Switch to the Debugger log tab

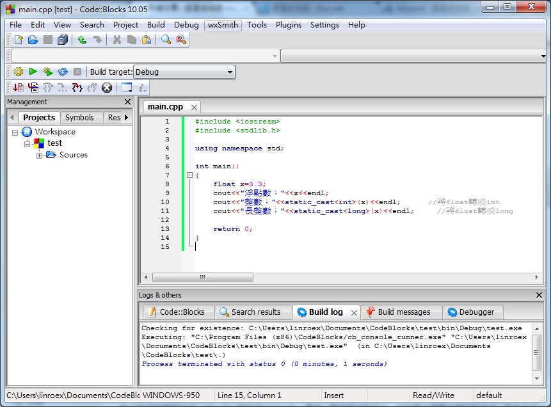point(472,312)
